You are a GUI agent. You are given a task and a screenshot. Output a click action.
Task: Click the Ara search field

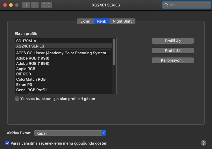[187, 5]
